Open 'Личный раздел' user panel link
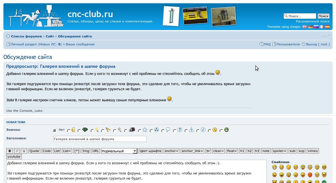336x183 pixels. point(24,44)
